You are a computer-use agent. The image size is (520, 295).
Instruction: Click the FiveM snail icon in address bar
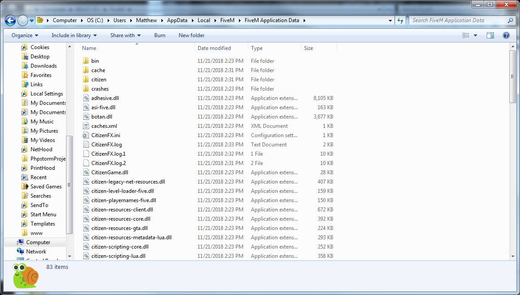tap(40, 20)
